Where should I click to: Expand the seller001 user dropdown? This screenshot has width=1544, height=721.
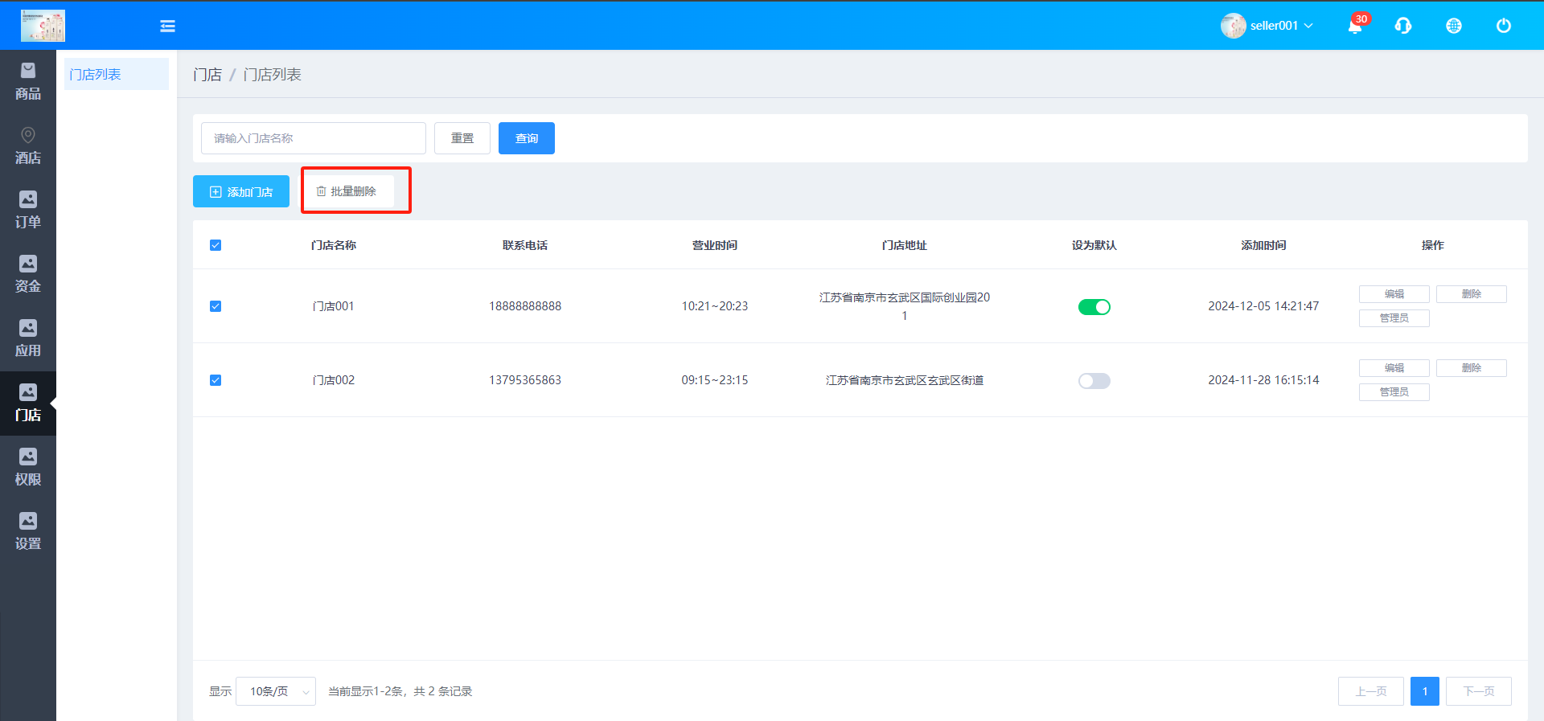pos(1267,26)
